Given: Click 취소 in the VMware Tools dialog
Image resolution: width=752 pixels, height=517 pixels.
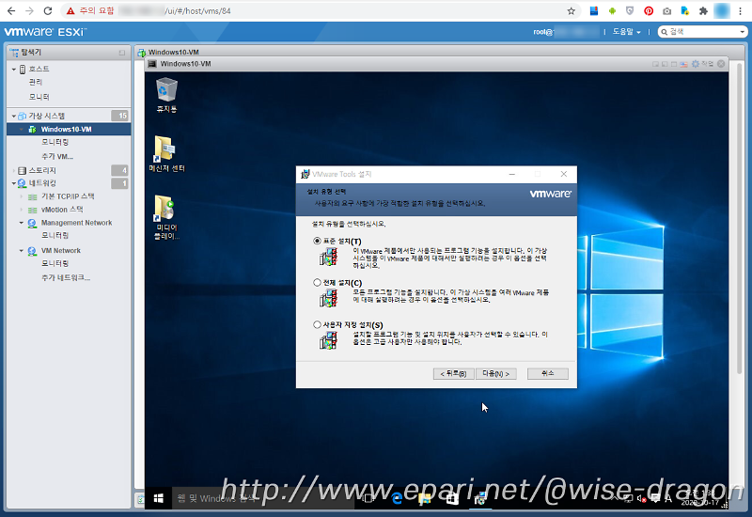Looking at the screenshot, I should (548, 373).
